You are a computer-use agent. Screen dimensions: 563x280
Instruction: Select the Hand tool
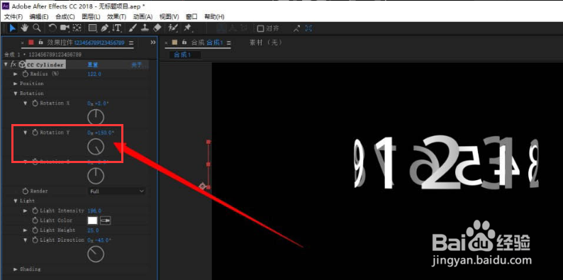click(24, 28)
